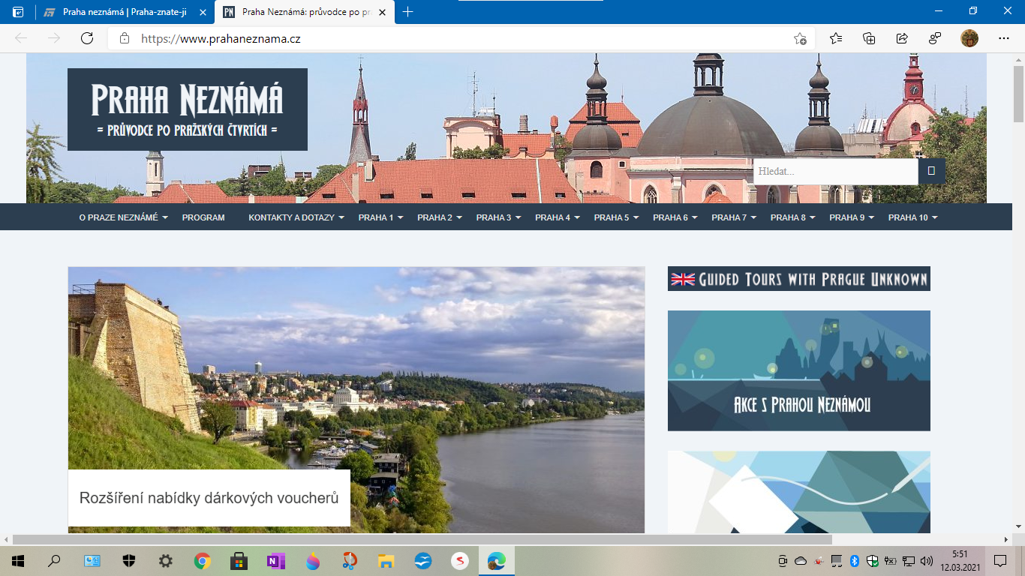Launch Google Chrome from taskbar
This screenshot has width=1025, height=576.
coord(203,560)
